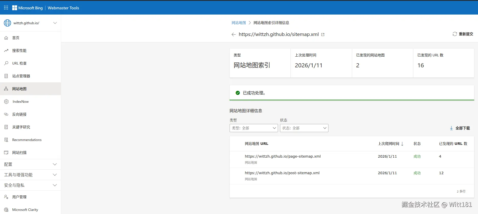Click the 状态 column header
The image size is (478, 214).
pyautogui.click(x=417, y=144)
